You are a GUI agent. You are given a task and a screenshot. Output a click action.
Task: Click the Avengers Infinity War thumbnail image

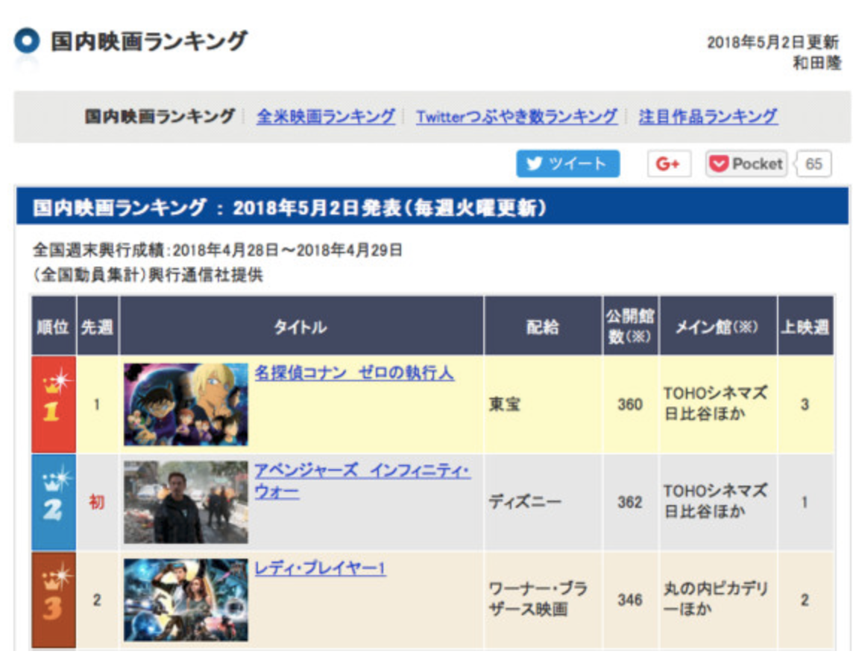[x=186, y=502]
